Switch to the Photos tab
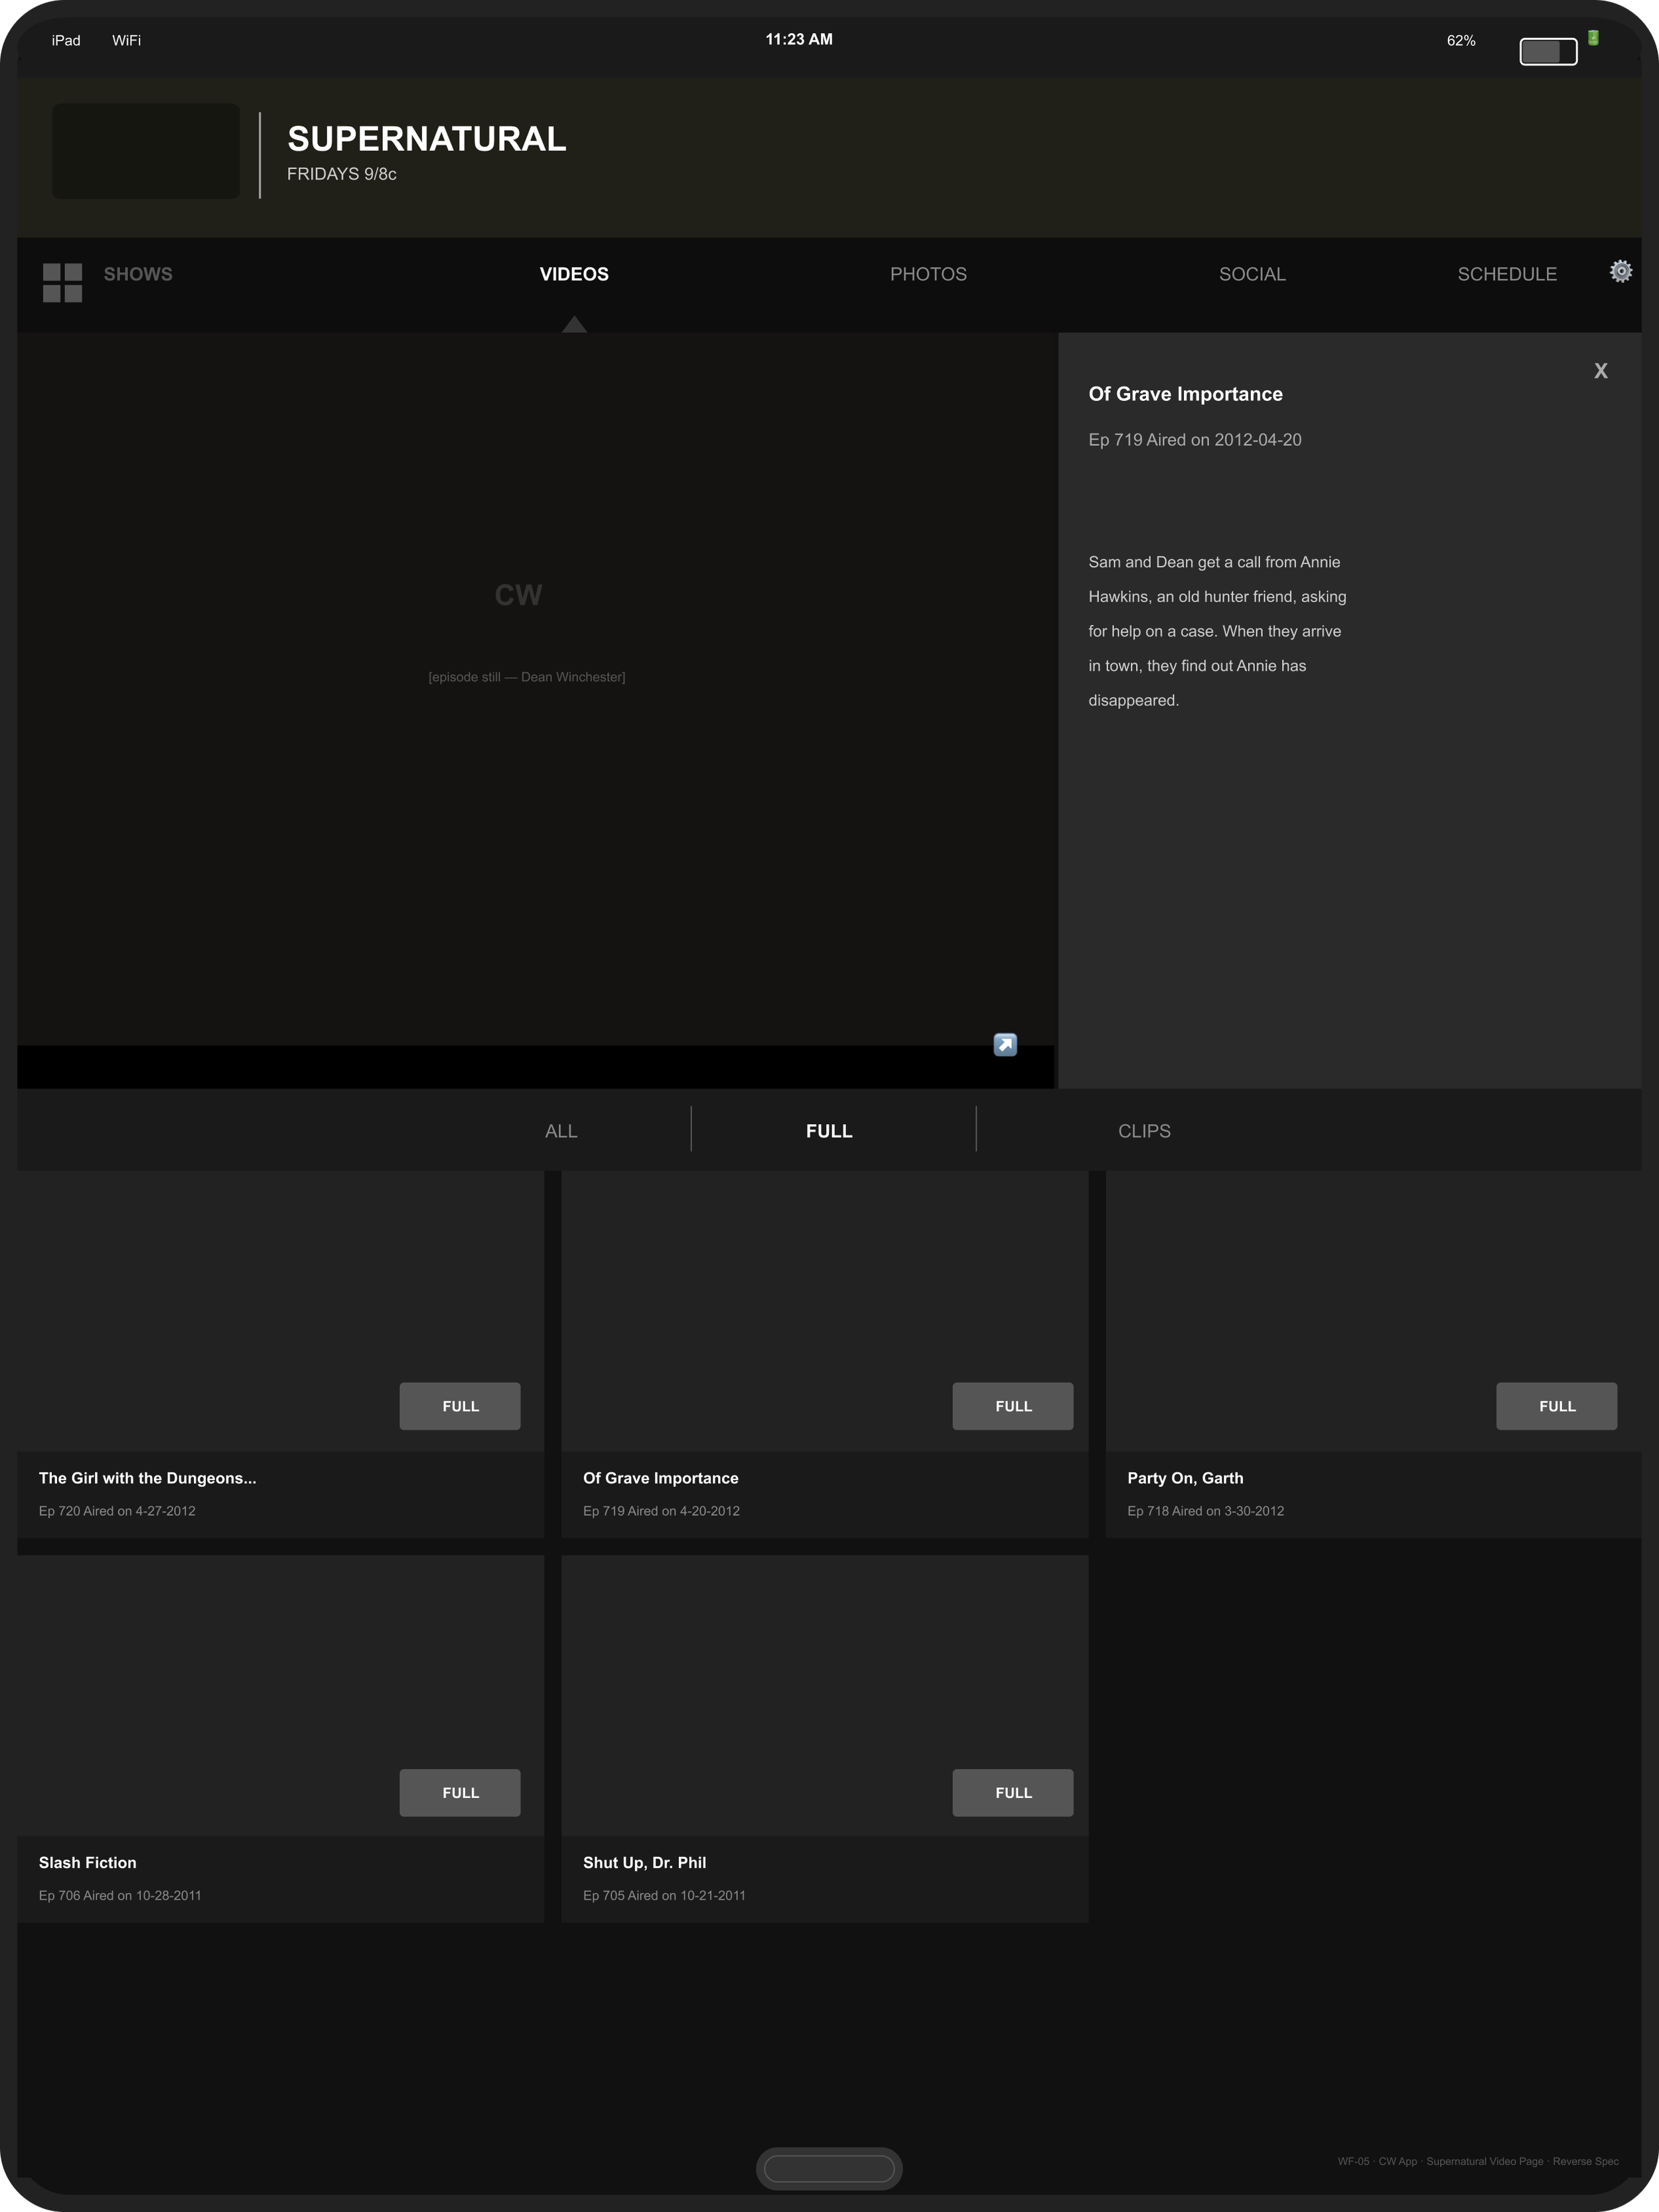The image size is (1659, 2212). coord(927,274)
